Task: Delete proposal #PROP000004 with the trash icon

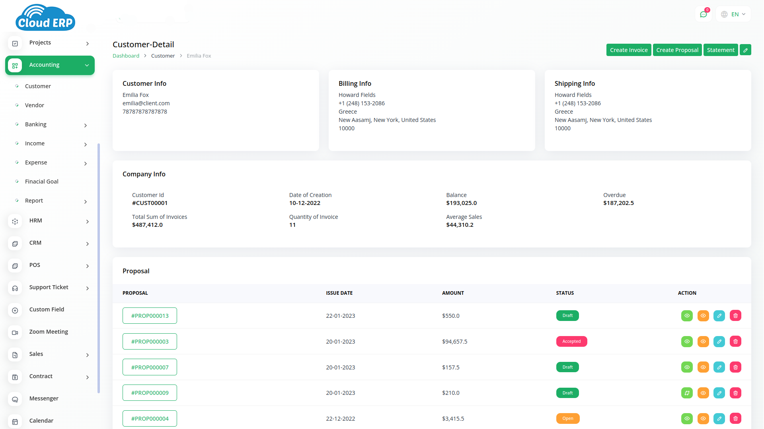Action: pyautogui.click(x=735, y=419)
